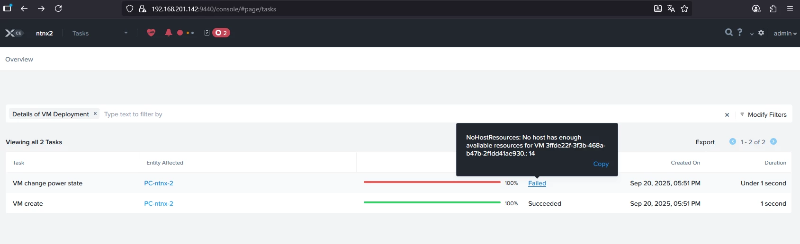Click the browser sidebar/tabs view icon
Viewport: 800px width, 244px height.
(x=7, y=8)
